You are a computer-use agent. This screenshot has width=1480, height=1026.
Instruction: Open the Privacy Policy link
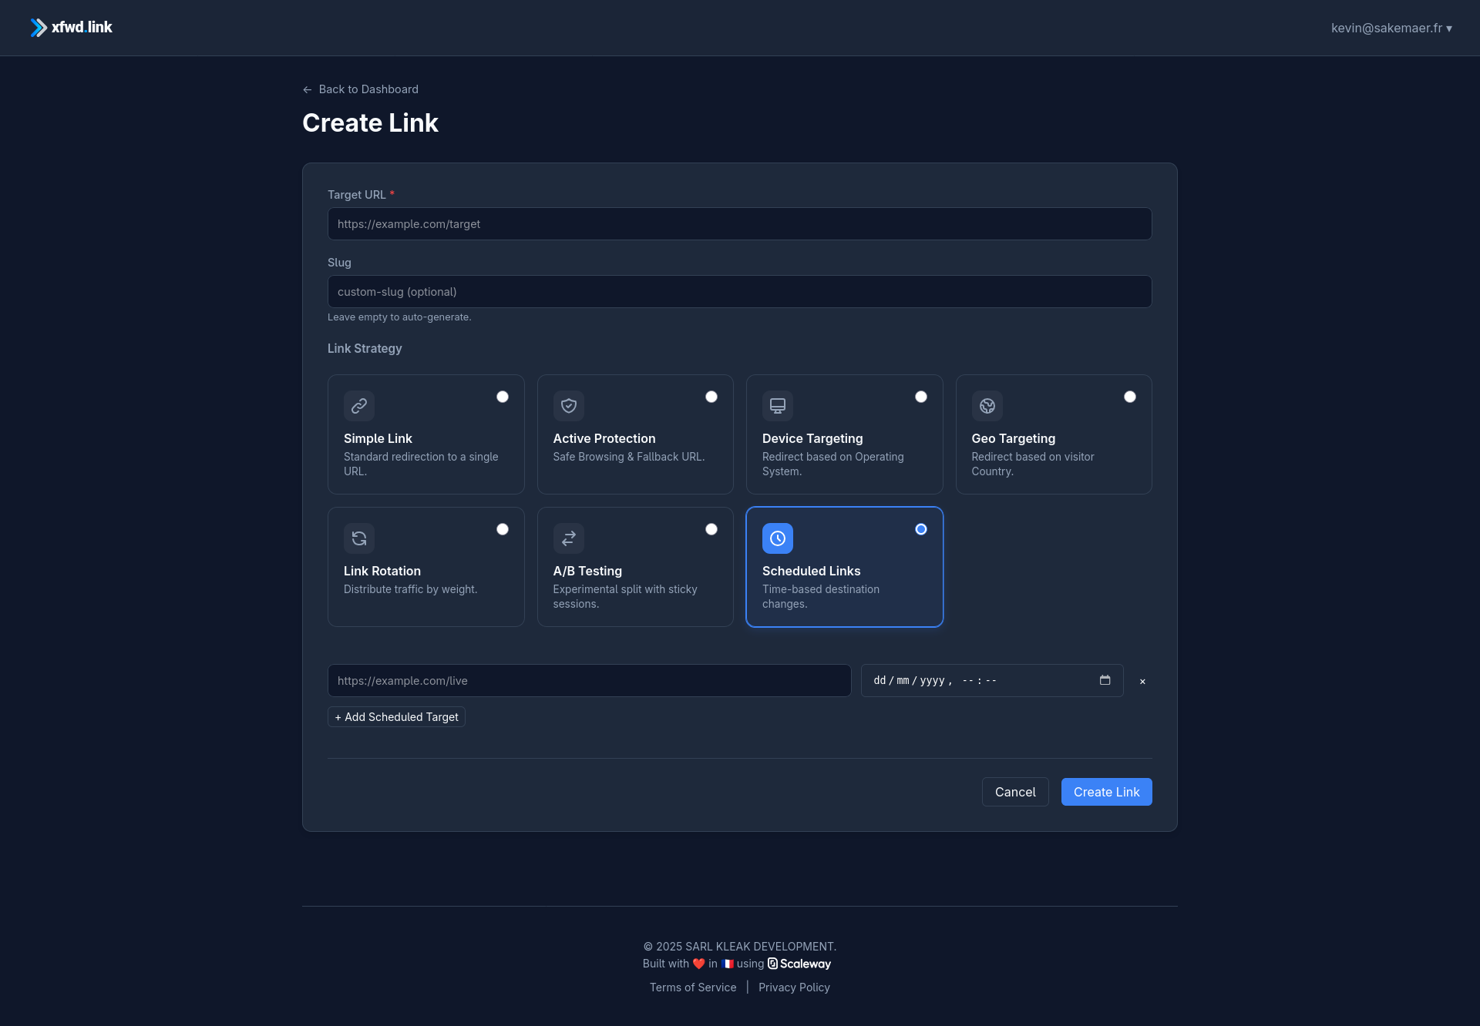tap(794, 987)
